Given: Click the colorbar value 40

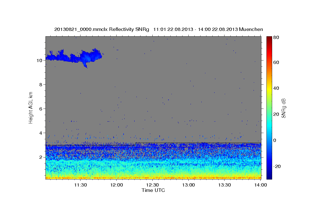Looking at the screenshot, I should point(277,88).
